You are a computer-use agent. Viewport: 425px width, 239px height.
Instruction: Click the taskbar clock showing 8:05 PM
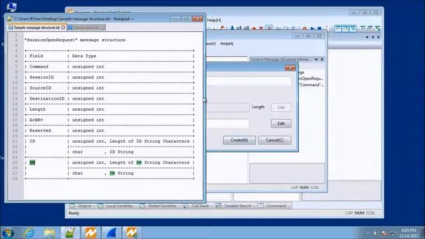coord(409,233)
